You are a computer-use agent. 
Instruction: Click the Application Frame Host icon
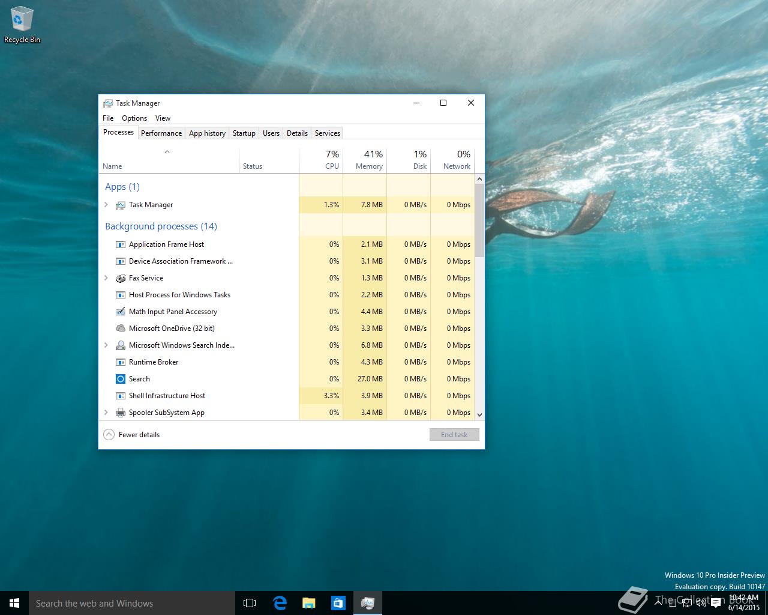(120, 244)
